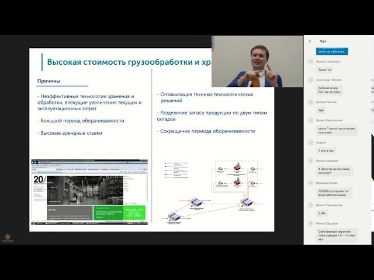Click the presenter's webcam video thumbnail
This screenshot has width=374, height=280.
[x=257, y=61]
